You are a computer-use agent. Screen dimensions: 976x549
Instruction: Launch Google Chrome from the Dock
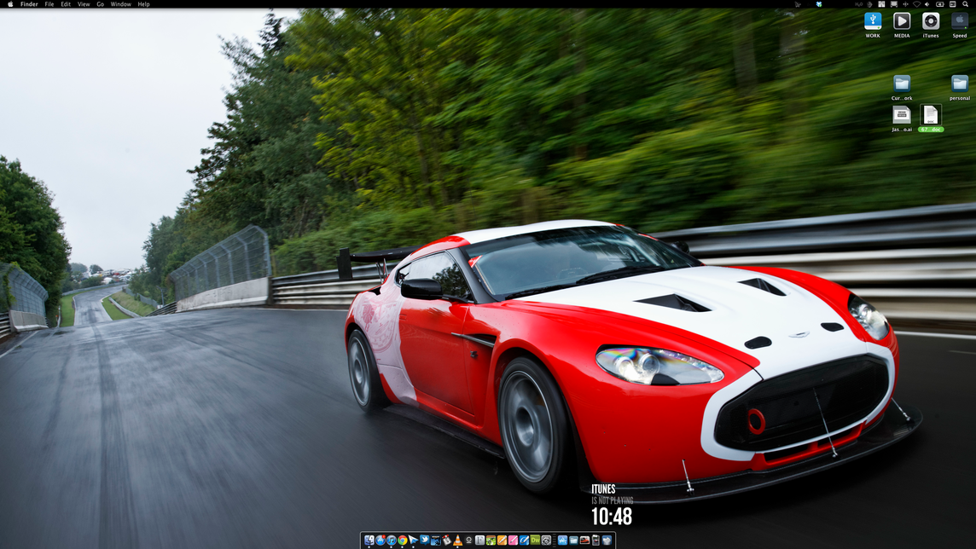(x=403, y=540)
